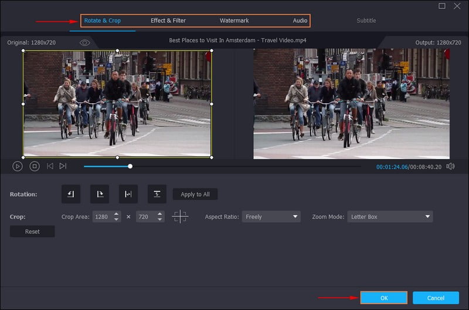Open the Watermark tab
The image size is (469, 310).
pyautogui.click(x=234, y=21)
